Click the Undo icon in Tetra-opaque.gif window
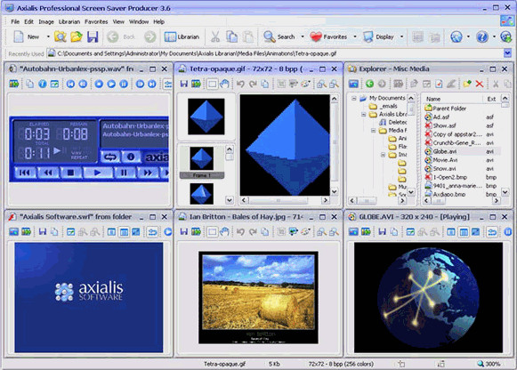Viewport: 517px width, 370px height. pos(240,84)
